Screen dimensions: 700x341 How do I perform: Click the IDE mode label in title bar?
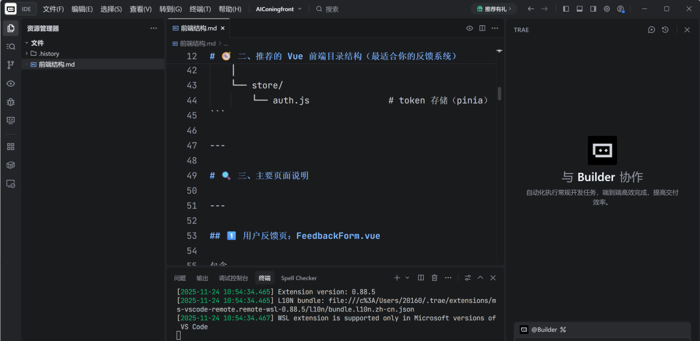coord(27,9)
